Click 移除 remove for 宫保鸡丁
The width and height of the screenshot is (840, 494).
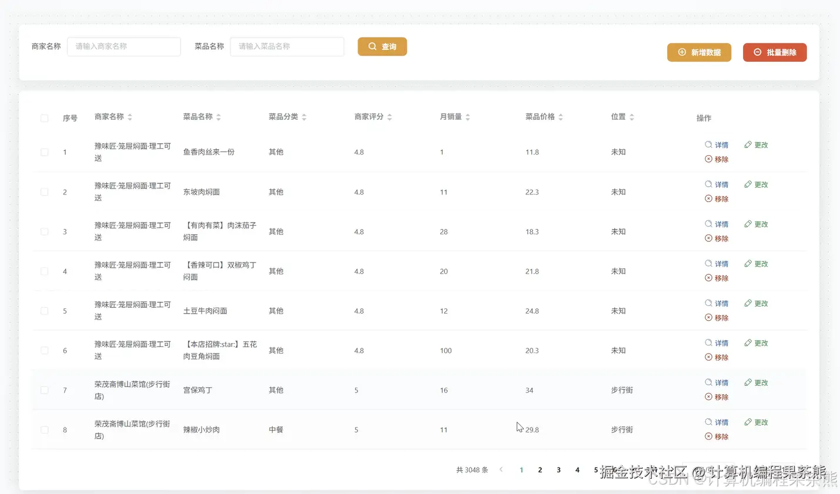tap(717, 397)
